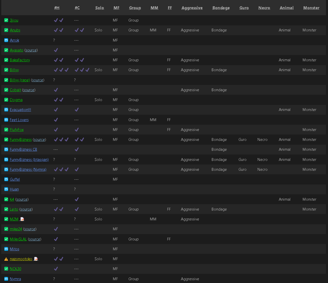Open the Billyy (rape) link
Viewport: 328px width, 283px height.
click(x=20, y=80)
